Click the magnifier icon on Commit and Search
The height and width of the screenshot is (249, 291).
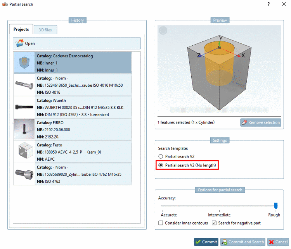coord(224,242)
